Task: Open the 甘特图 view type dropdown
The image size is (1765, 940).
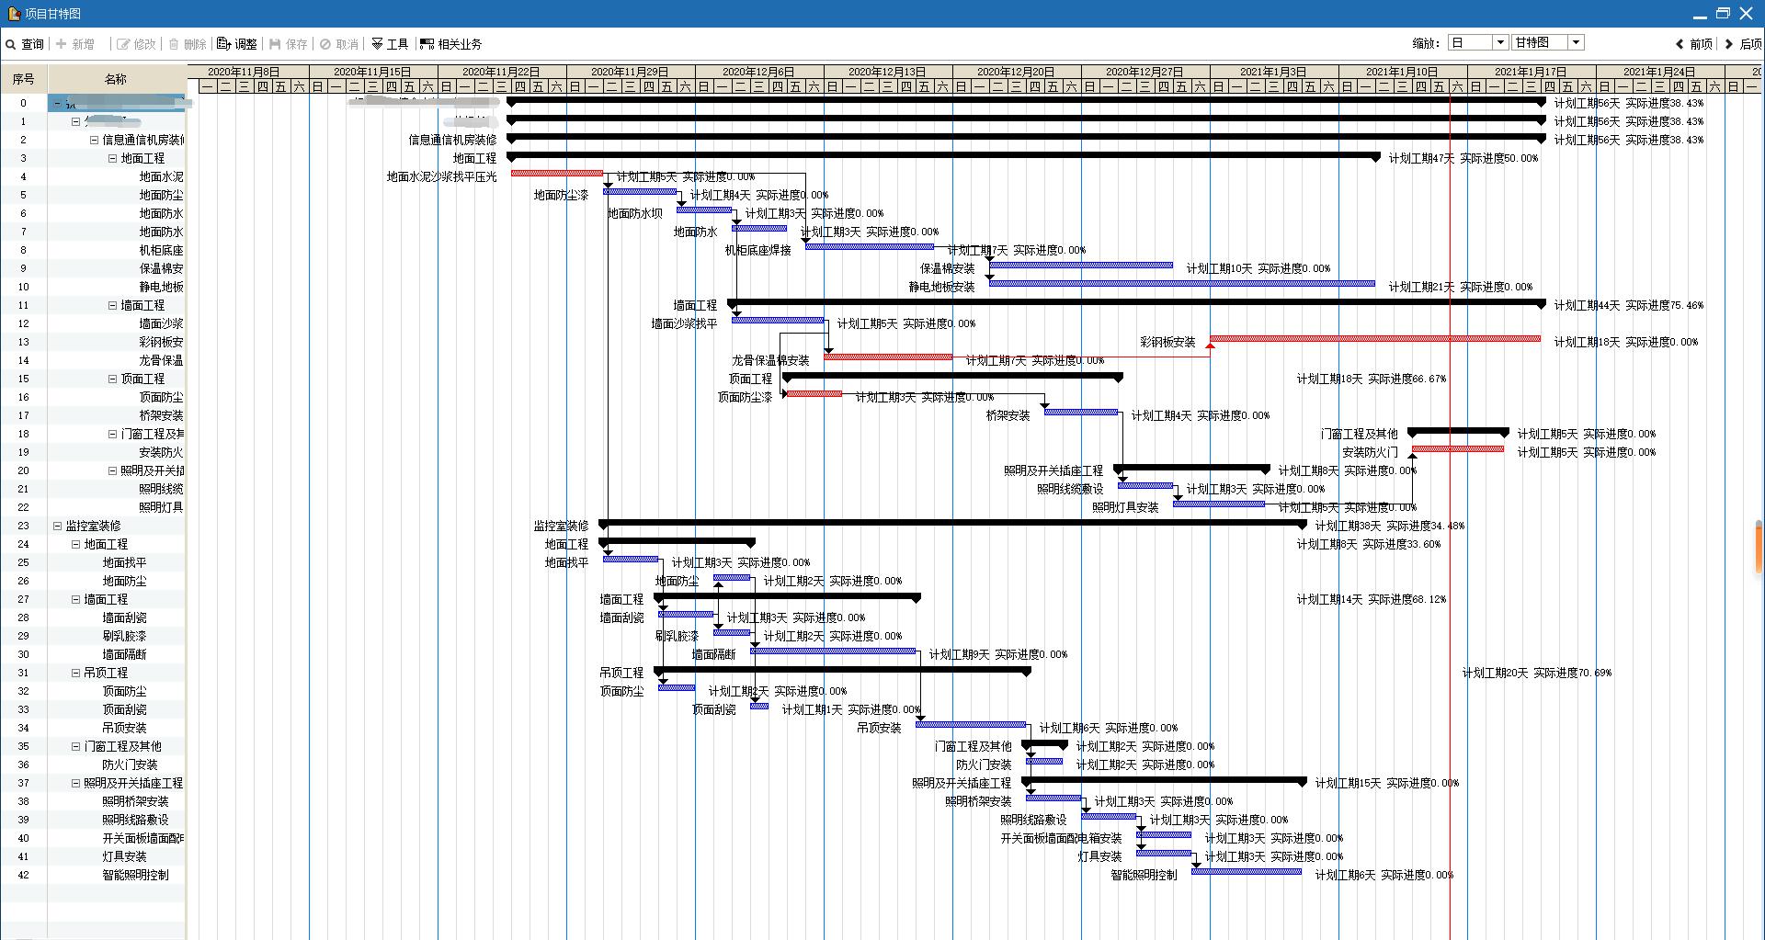Action: coord(1576,42)
